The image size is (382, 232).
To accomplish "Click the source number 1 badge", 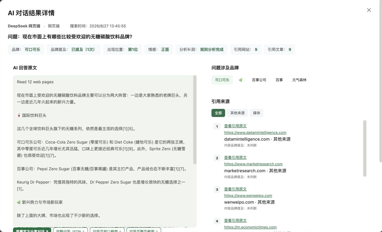I will [x=217, y=126].
